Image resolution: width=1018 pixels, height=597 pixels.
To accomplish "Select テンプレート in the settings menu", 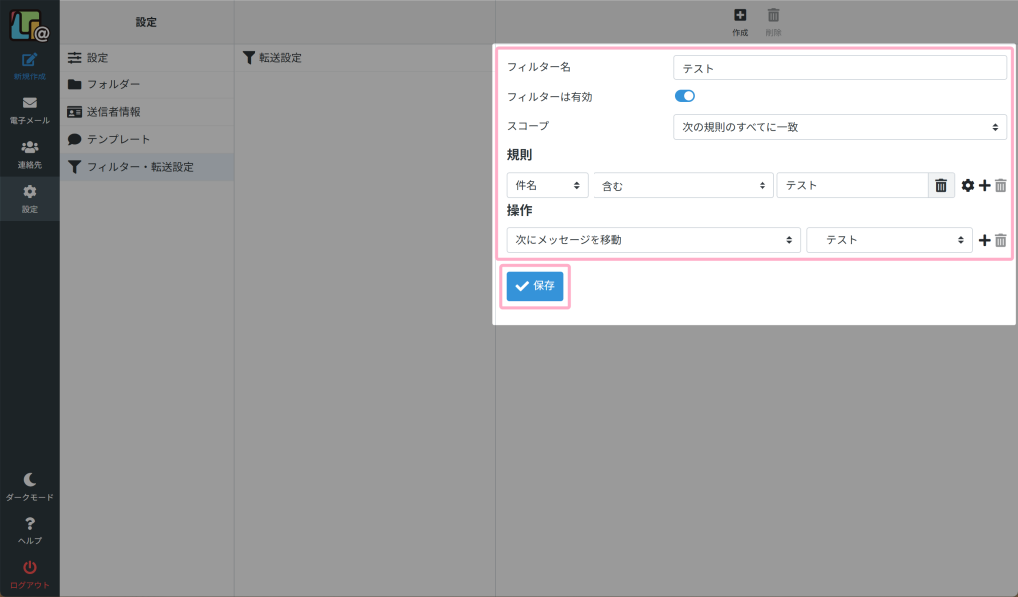I will click(x=147, y=139).
